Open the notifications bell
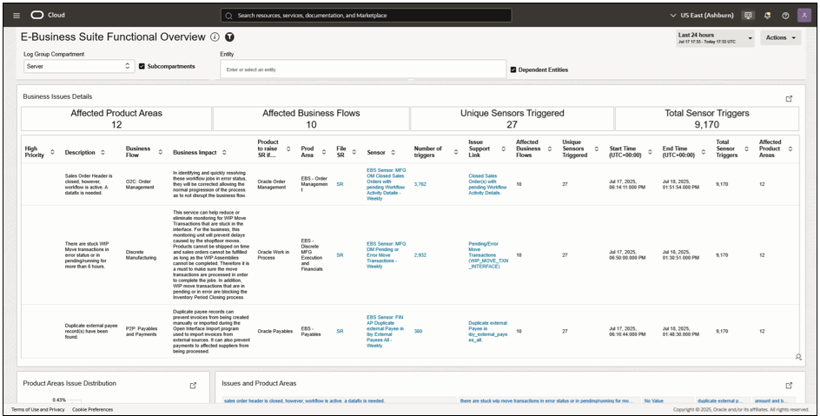Viewport: 820px width, 416px height. click(767, 16)
